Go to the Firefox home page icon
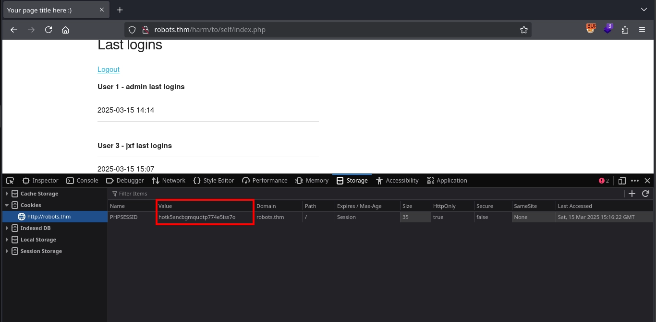Image resolution: width=656 pixels, height=322 pixels. click(65, 30)
